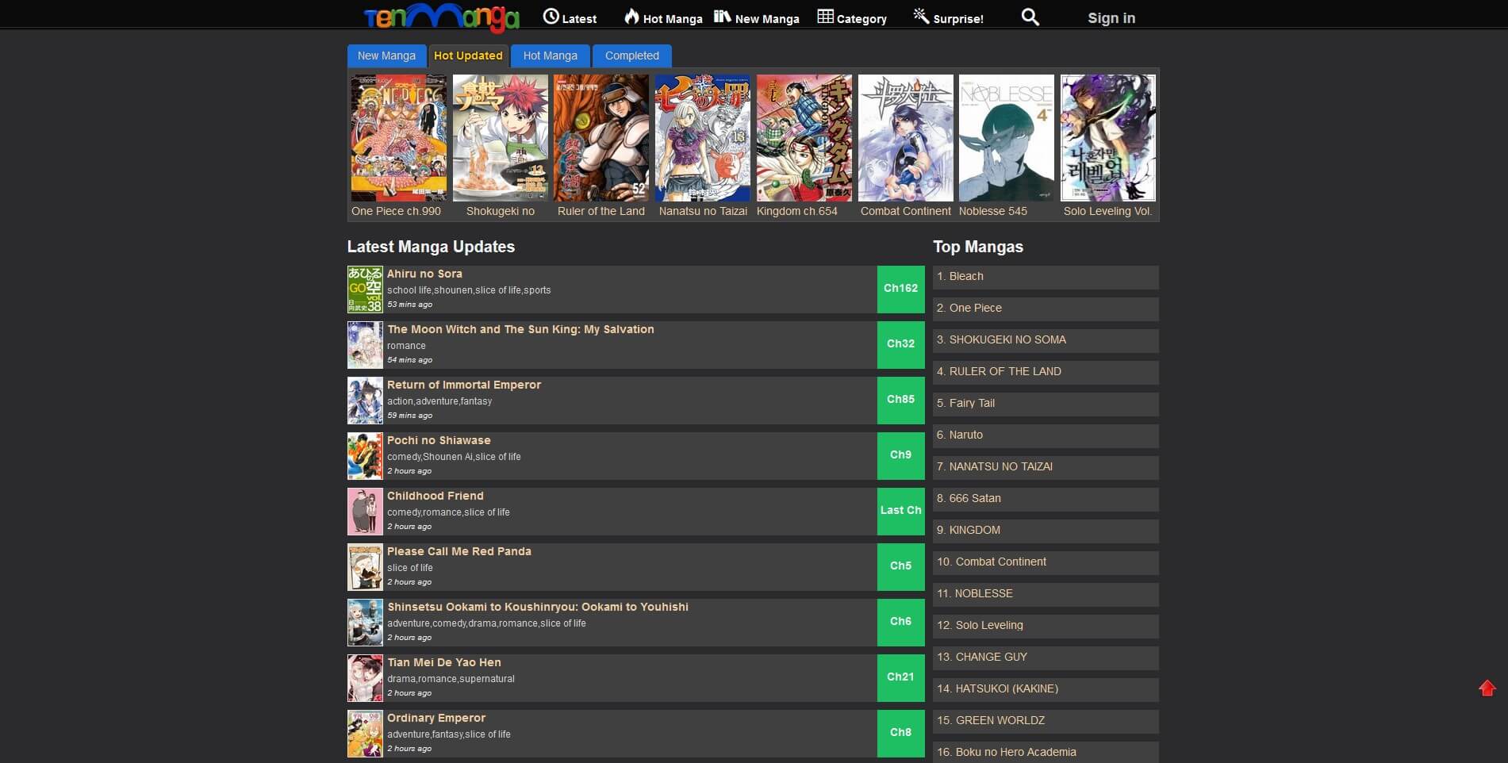Open Return of Immortal Emperor title
Viewport: 1508px width, 763px height.
[x=464, y=385]
